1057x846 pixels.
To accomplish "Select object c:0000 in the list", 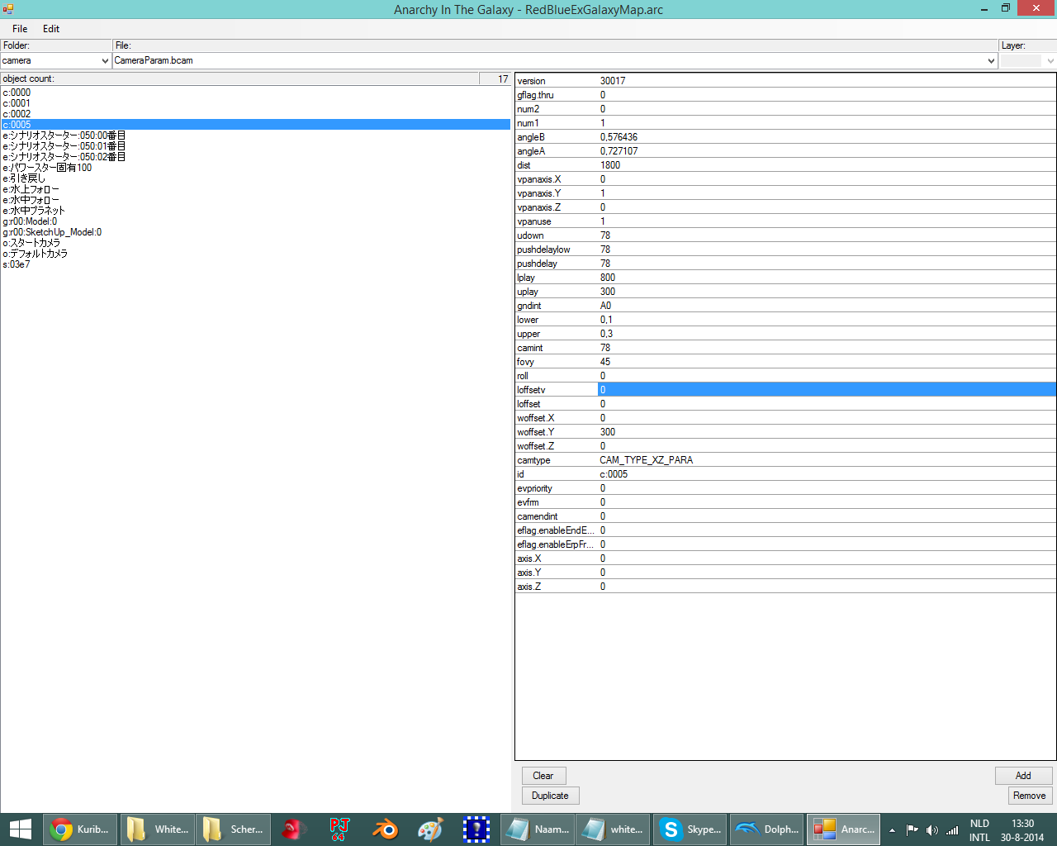I will point(17,93).
